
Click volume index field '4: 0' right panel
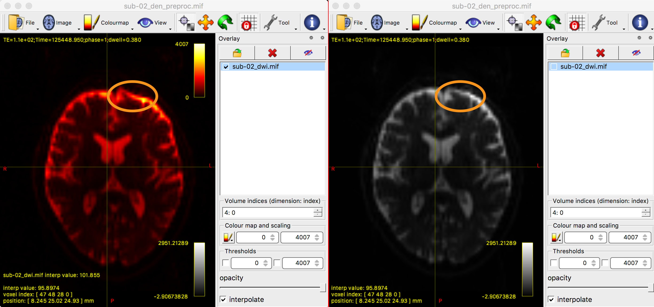(596, 213)
